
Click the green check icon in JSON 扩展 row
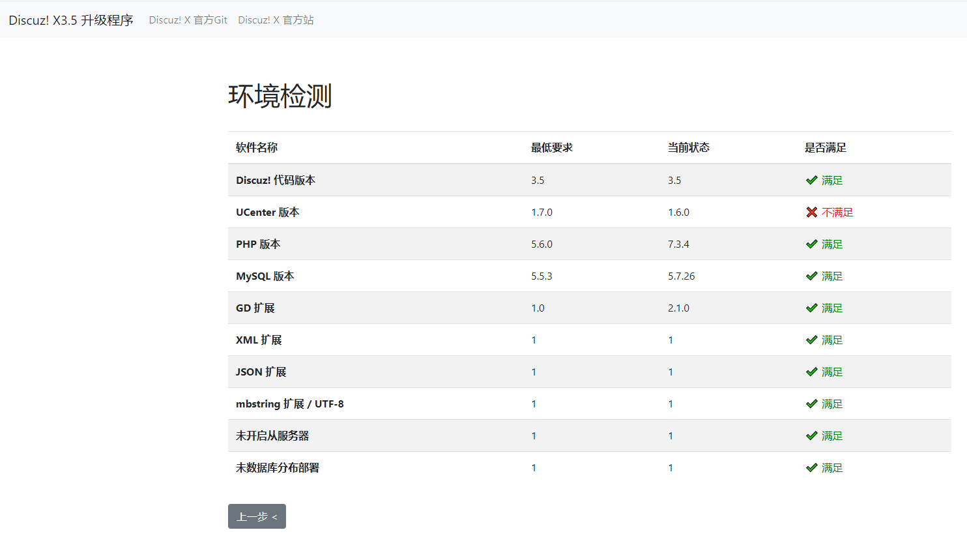pyautogui.click(x=811, y=372)
